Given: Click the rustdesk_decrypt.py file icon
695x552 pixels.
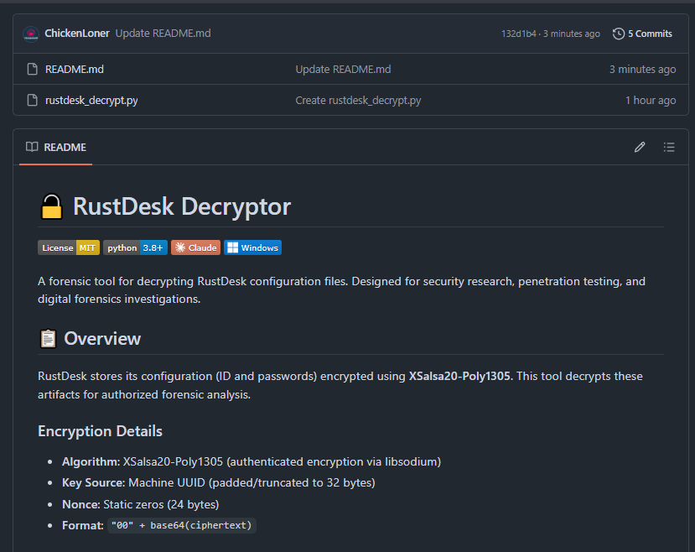Looking at the screenshot, I should click(x=33, y=100).
